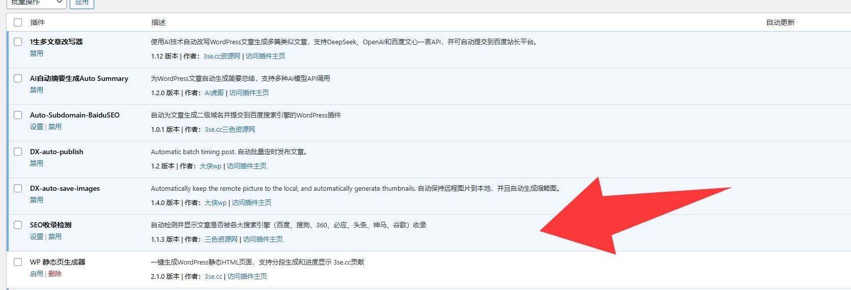The width and height of the screenshot is (851, 290).
Task: Open the 3se.cc资源网 author link
Action: click(x=221, y=56)
